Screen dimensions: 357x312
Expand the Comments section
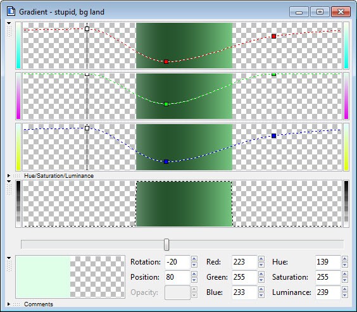pyautogui.click(x=9, y=304)
